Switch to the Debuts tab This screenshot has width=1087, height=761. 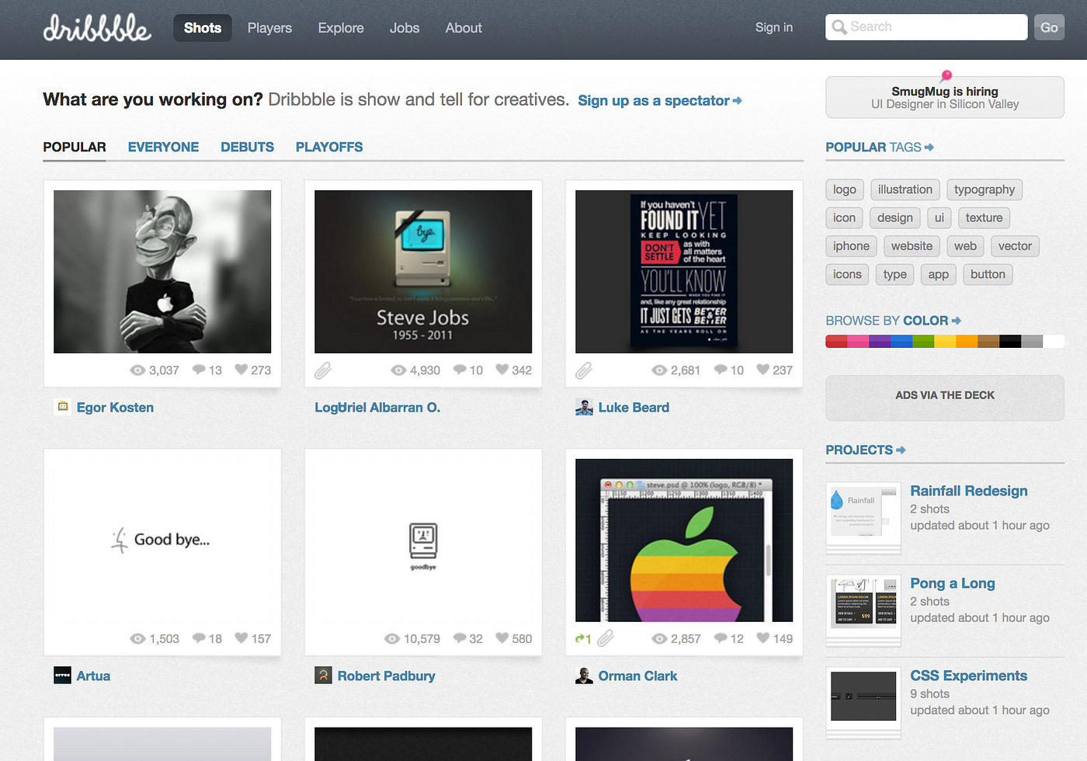[x=247, y=147]
